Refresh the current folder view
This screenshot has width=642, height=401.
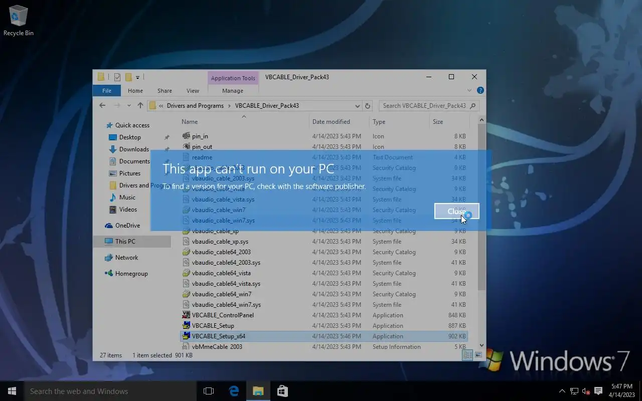(x=368, y=106)
